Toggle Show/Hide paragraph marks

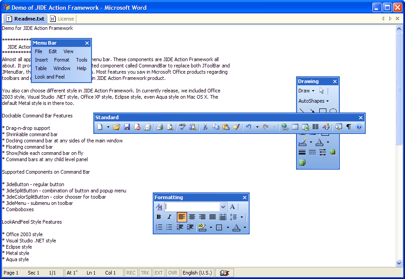point(349,127)
